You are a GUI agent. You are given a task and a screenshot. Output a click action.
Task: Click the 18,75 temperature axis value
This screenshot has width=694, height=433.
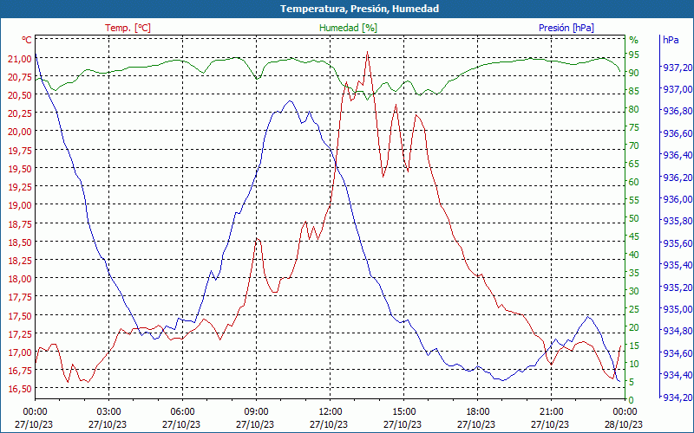[20, 223]
